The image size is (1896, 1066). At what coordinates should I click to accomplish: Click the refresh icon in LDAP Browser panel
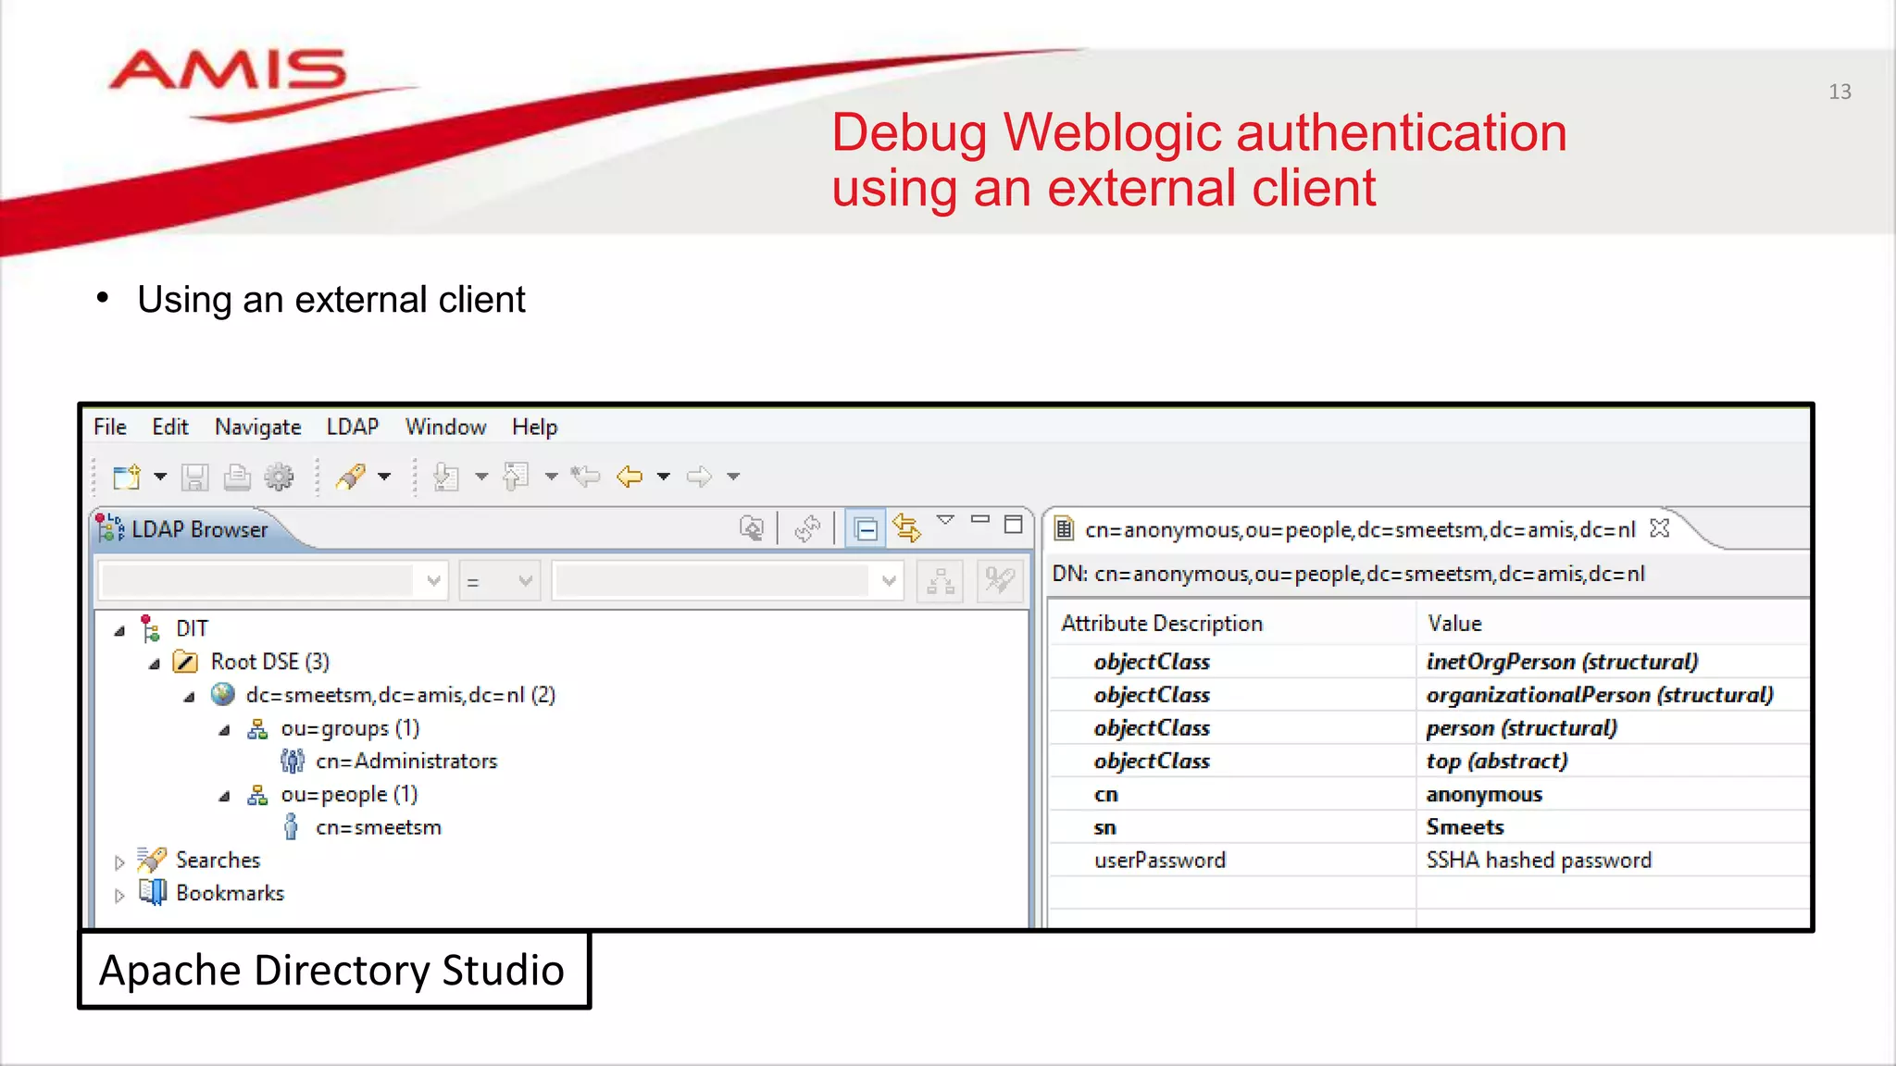coord(807,528)
